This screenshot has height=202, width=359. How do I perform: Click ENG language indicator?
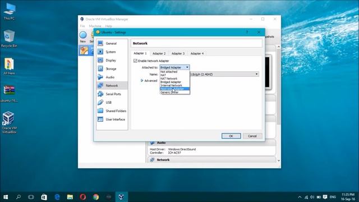coord(333,197)
